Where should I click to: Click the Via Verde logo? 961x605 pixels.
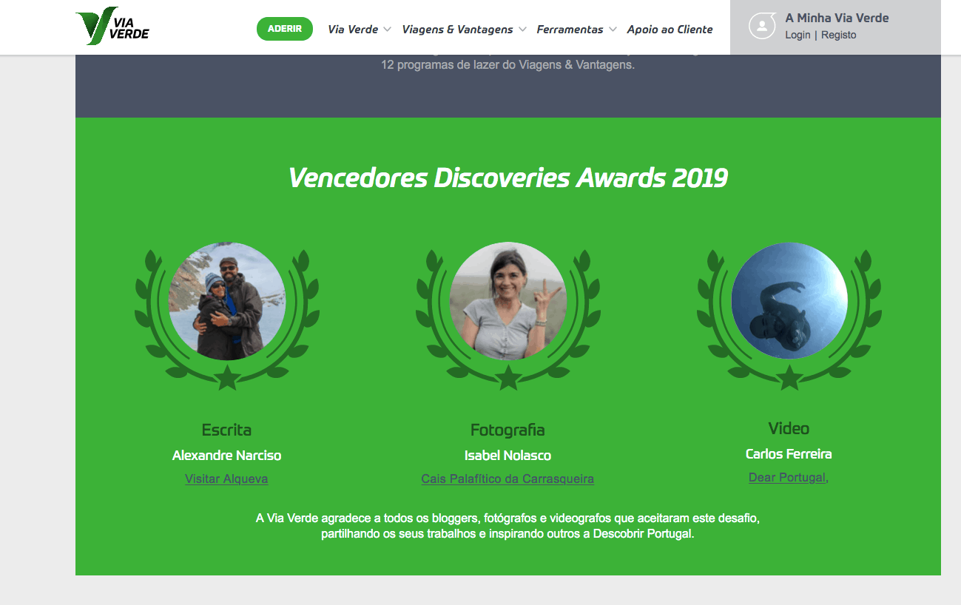click(112, 25)
